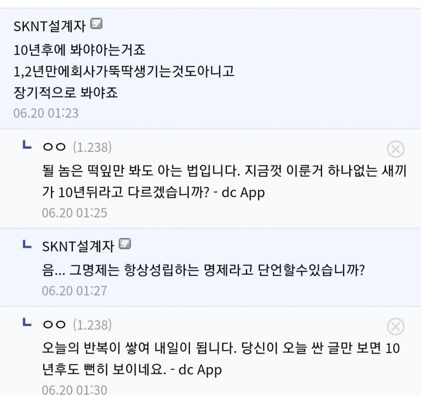Click reply arrow icon of the 01:25 reply
Viewport: 421px width, 395px height.
tap(28, 146)
